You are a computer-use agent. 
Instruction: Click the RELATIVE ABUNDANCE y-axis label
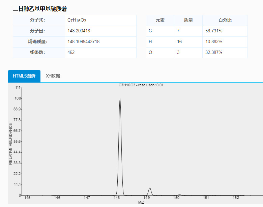(x=10, y=144)
